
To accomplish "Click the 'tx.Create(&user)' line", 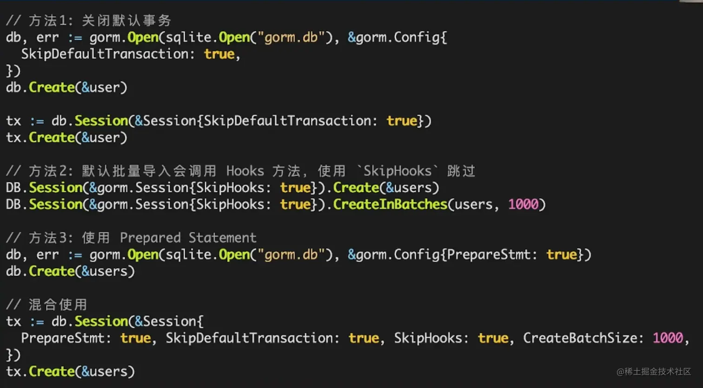I will coord(66,137).
